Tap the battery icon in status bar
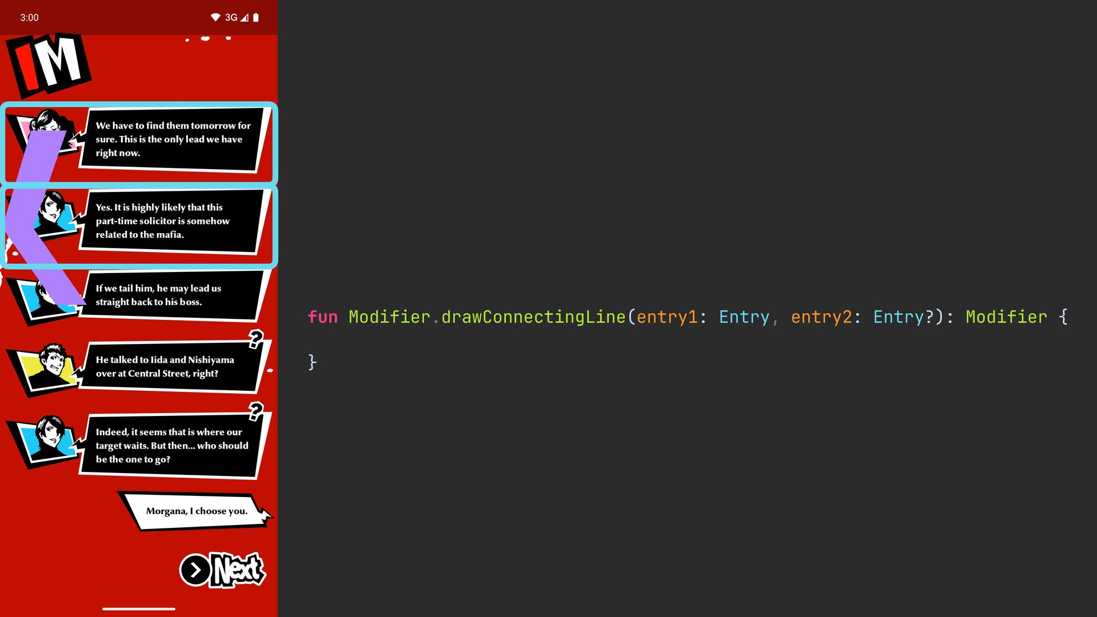Screen dimensions: 1097x617 click(x=256, y=18)
